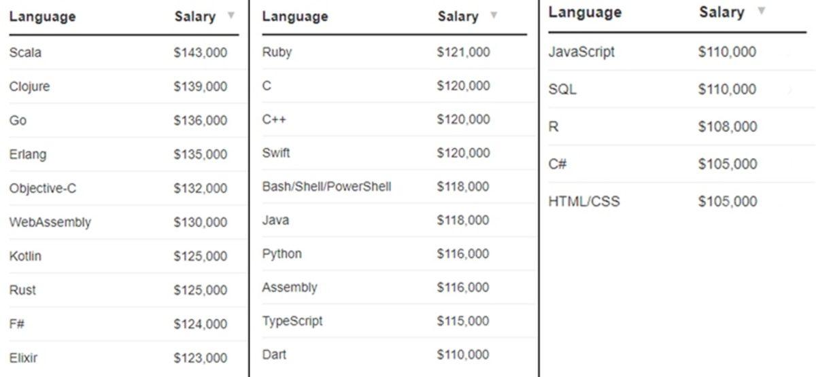The image size is (816, 377).
Task: Click sort arrow beside Salary above JavaScript
Action: coord(762,11)
